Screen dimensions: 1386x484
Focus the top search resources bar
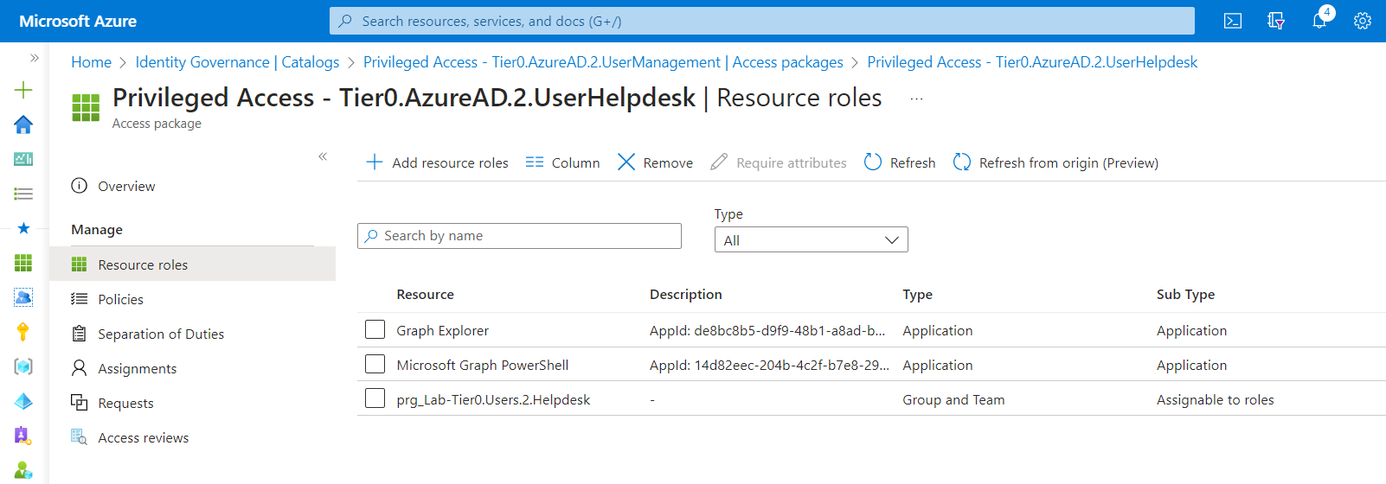click(761, 21)
